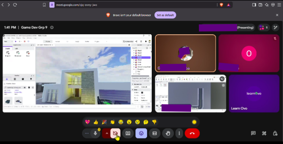Send the sad face reaction
This screenshot has height=144, width=283.
tap(138, 122)
